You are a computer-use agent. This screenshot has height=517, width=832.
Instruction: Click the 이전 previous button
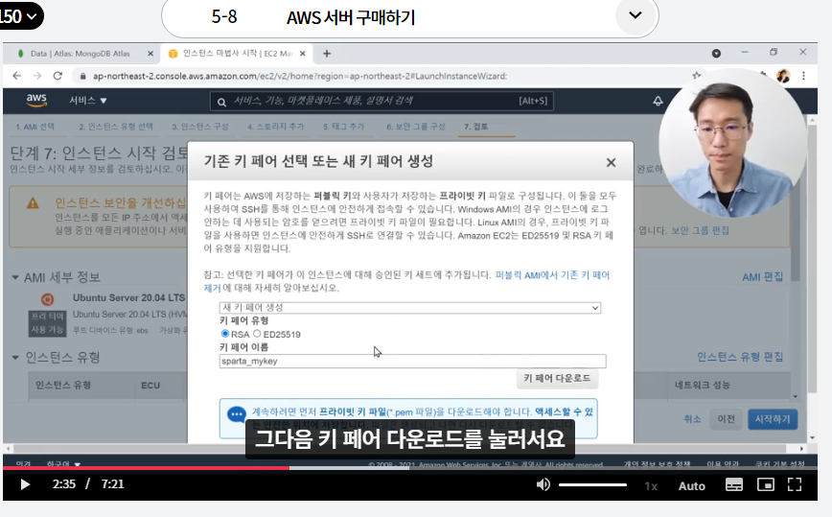click(x=726, y=419)
